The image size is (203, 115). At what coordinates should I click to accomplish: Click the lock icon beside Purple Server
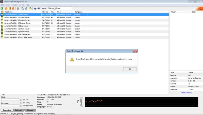[x=2, y=34]
